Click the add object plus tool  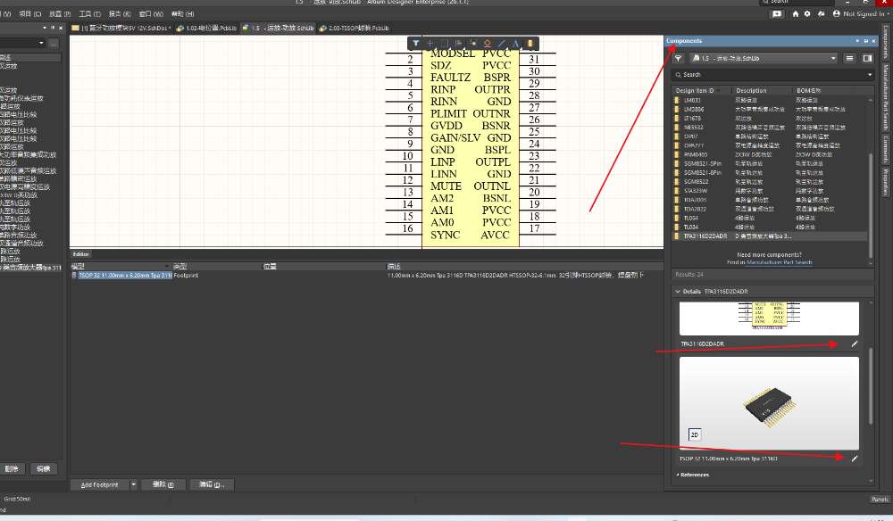[x=430, y=43]
